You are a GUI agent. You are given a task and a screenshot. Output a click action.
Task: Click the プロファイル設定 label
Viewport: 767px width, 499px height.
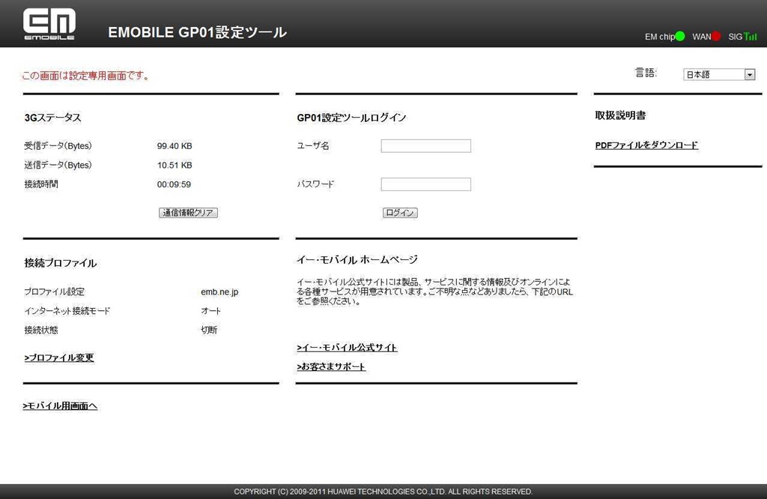click(x=54, y=291)
